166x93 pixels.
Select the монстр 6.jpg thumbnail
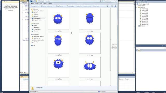click(90, 67)
